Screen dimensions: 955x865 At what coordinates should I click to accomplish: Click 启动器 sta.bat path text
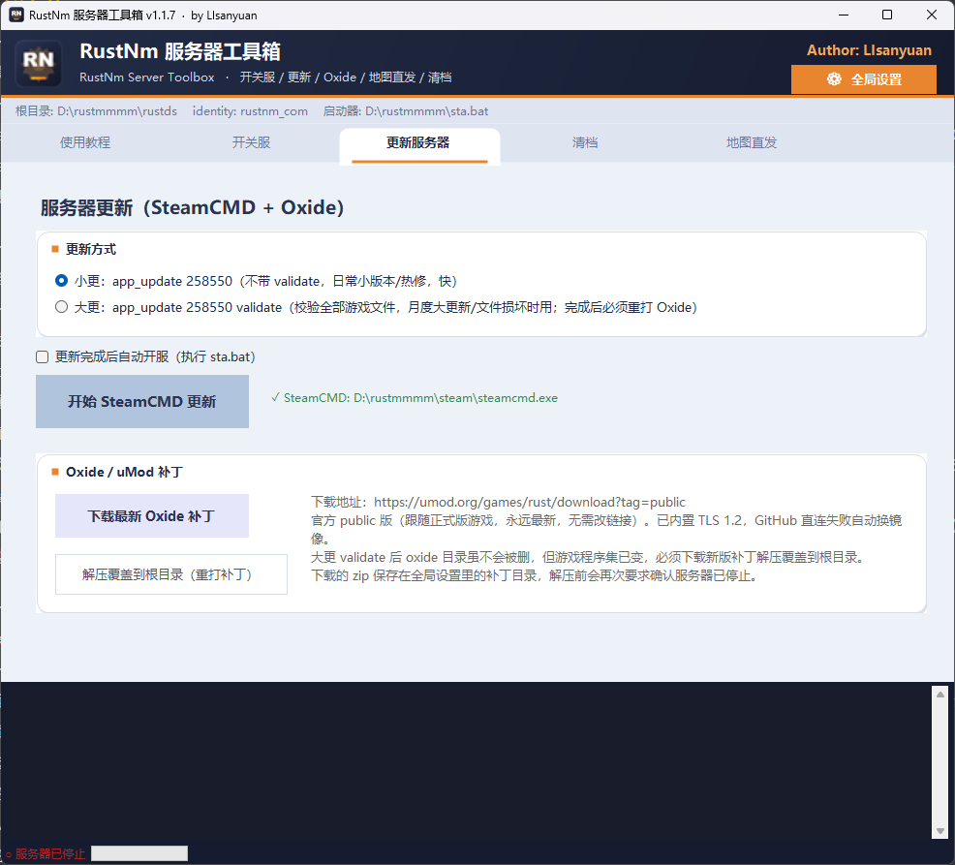(x=406, y=111)
